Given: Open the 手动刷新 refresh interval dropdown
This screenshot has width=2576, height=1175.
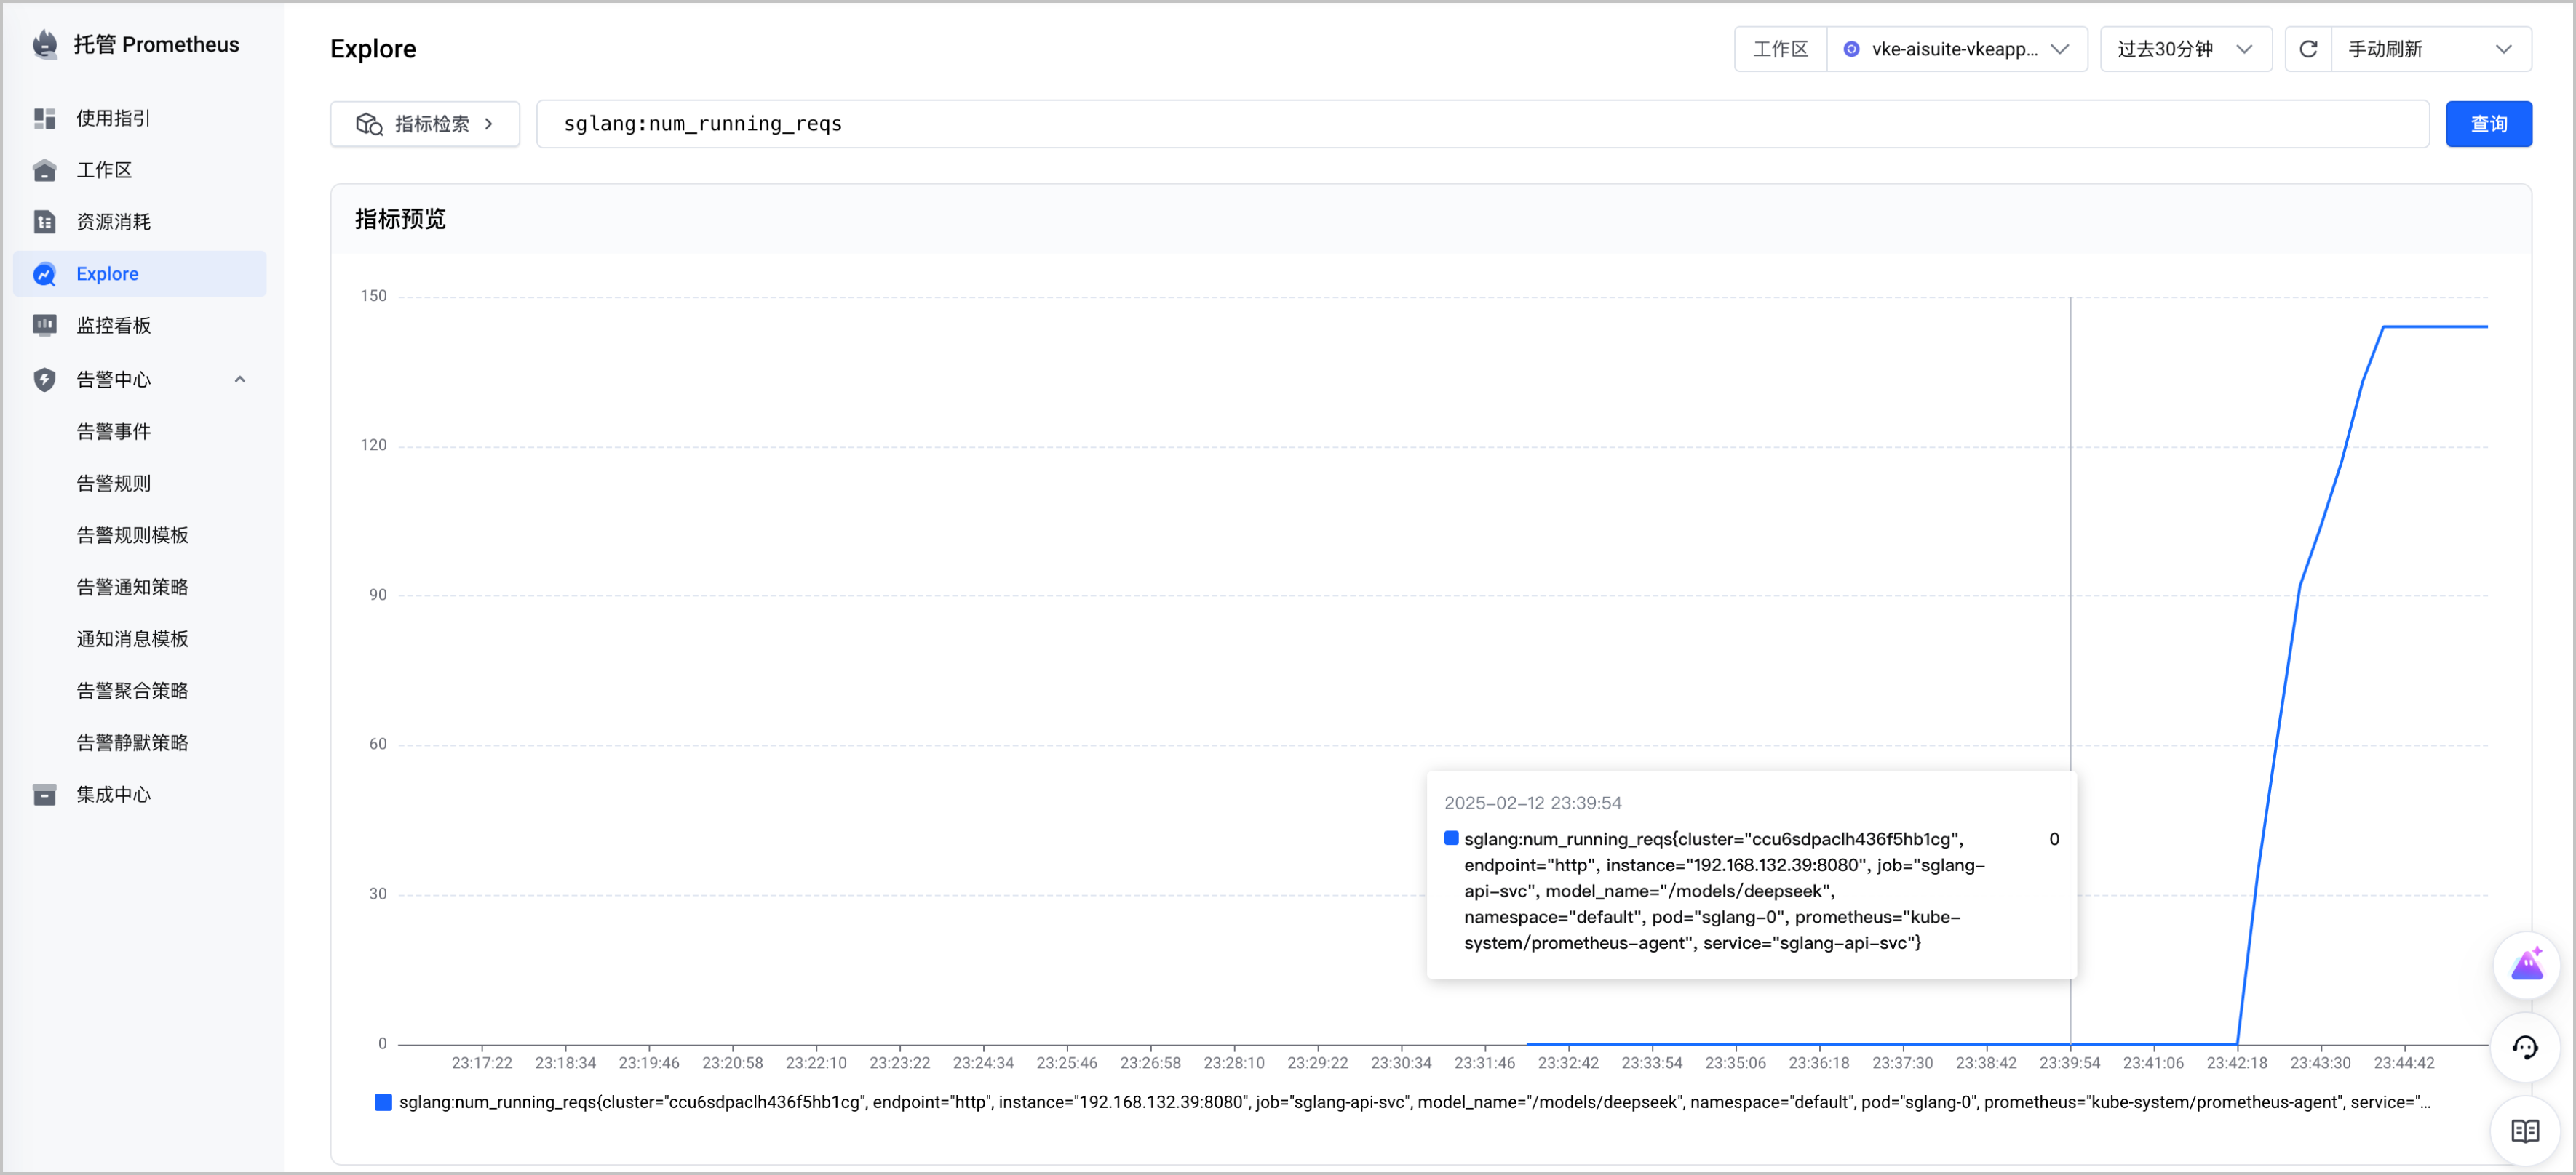Looking at the screenshot, I should pyautogui.click(x=2431, y=49).
